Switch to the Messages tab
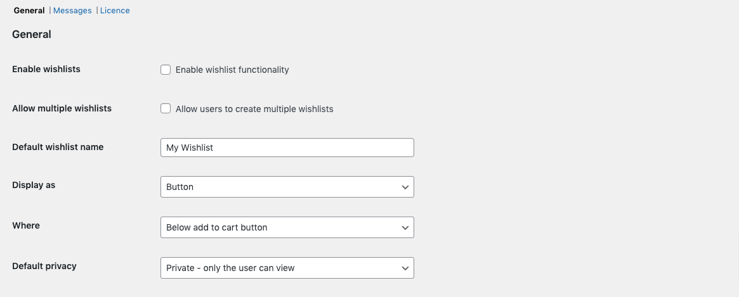Screen dimensions: 739x297 (72, 11)
